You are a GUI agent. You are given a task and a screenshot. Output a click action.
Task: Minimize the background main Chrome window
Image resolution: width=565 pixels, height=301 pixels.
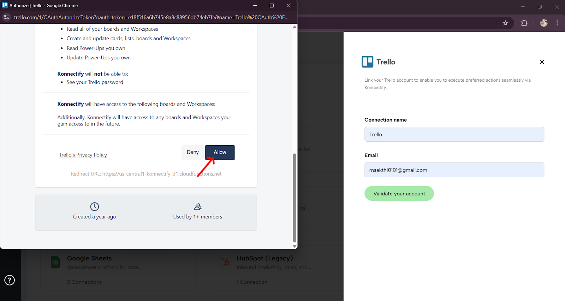[523, 7]
